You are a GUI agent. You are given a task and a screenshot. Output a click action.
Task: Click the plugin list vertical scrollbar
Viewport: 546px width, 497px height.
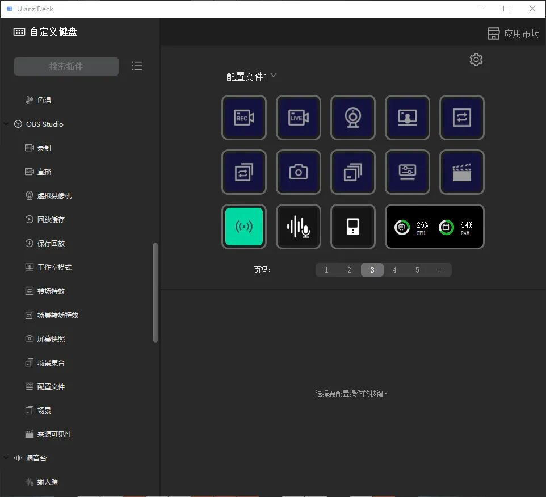156,293
